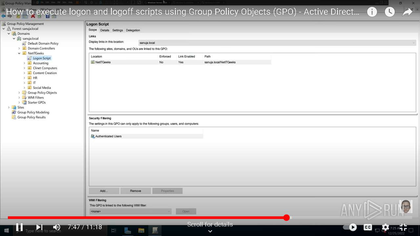Expand the Content Creation OU
The width and height of the screenshot is (420, 236).
25,73
